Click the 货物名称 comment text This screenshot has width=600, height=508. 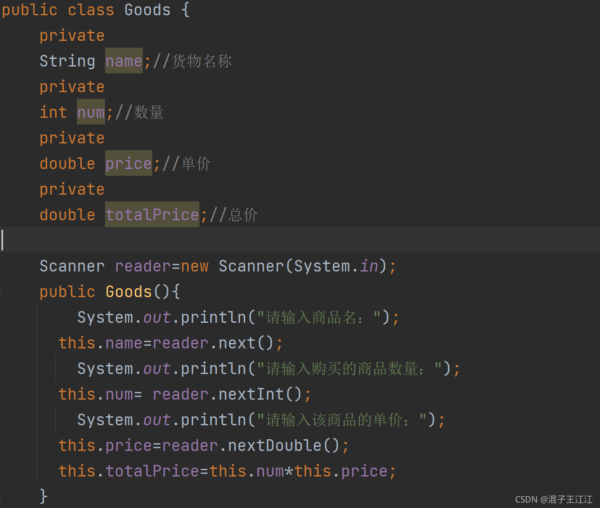pos(201,61)
